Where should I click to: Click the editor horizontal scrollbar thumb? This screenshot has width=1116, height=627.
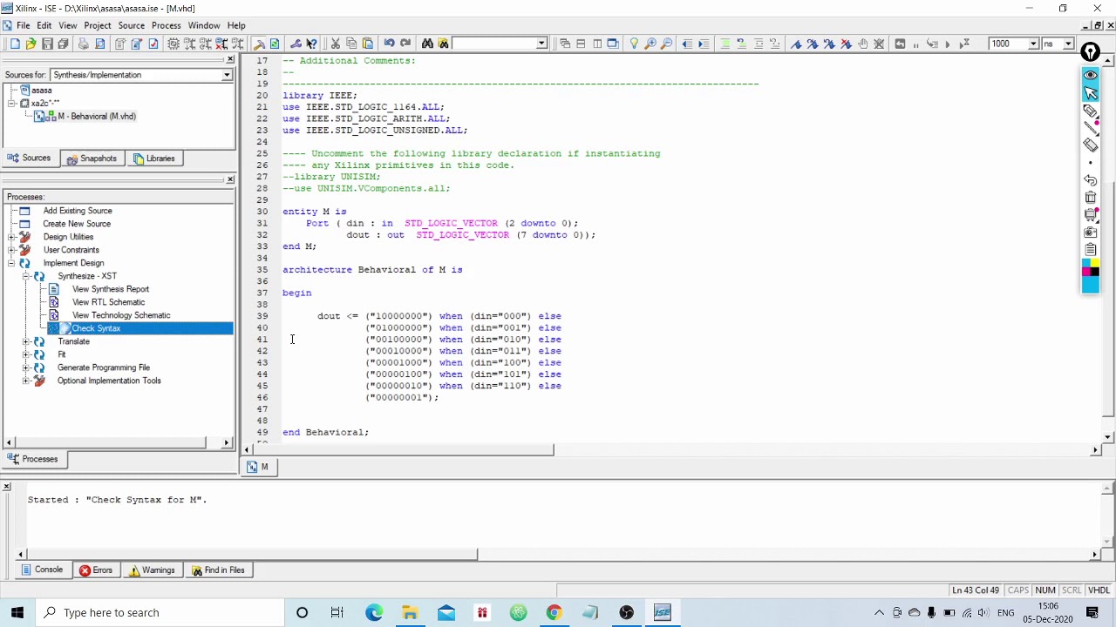click(405, 450)
